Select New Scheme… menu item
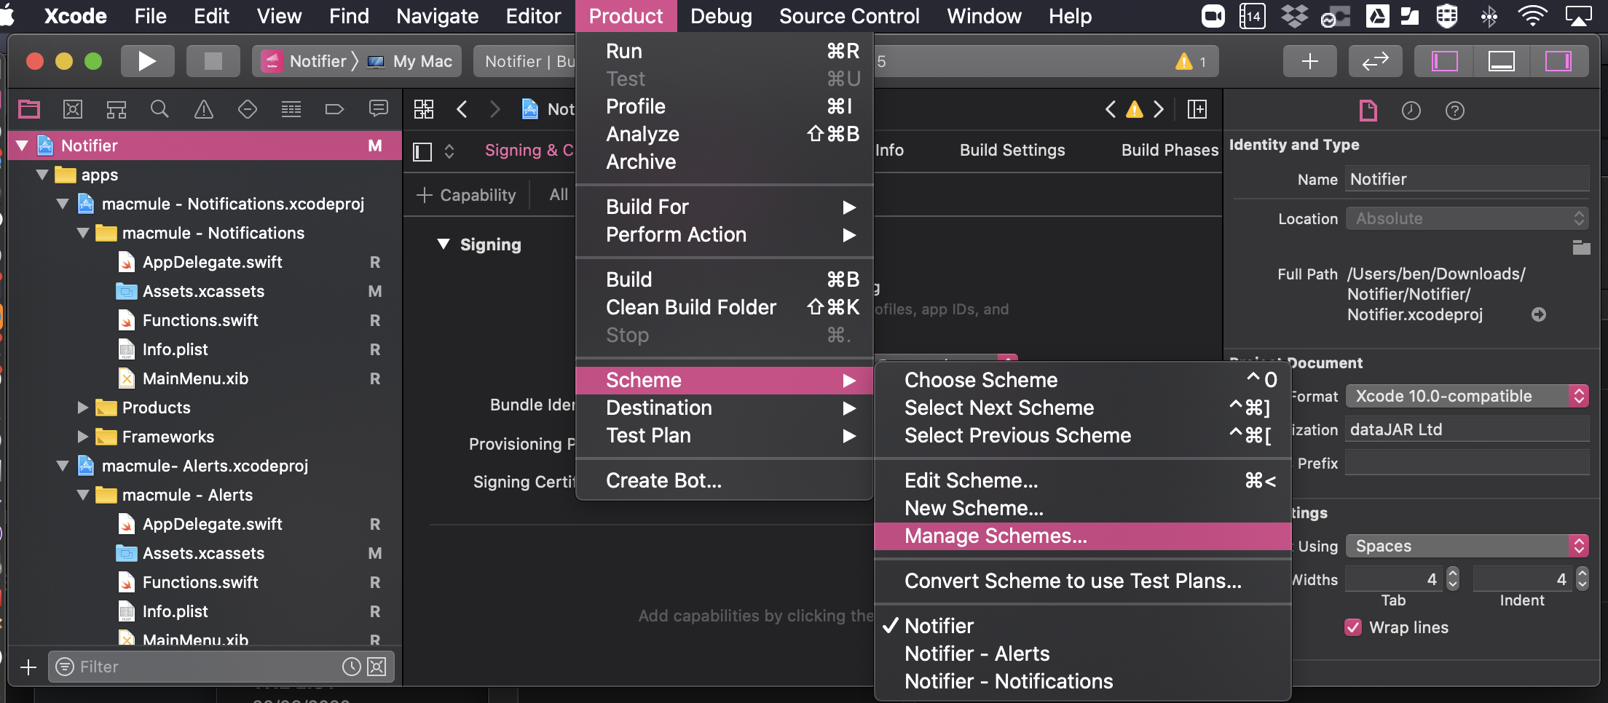The width and height of the screenshot is (1608, 703). [1082, 509]
